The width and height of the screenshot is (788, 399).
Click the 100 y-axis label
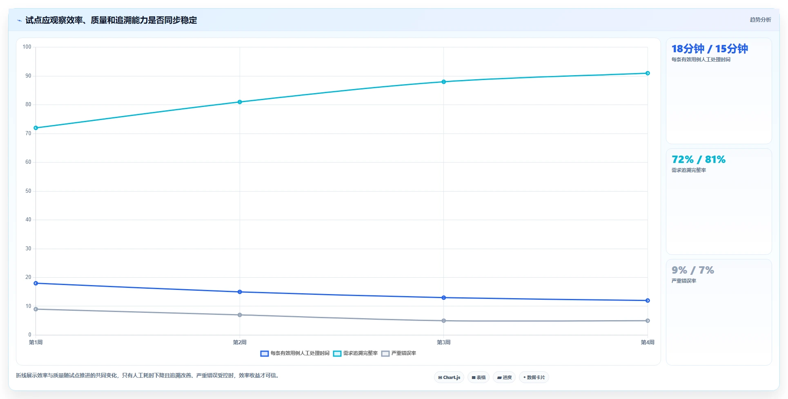pos(27,47)
